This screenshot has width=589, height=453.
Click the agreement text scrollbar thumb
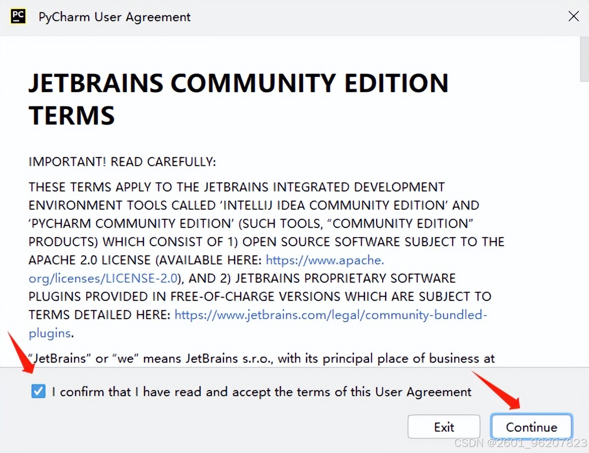584,59
